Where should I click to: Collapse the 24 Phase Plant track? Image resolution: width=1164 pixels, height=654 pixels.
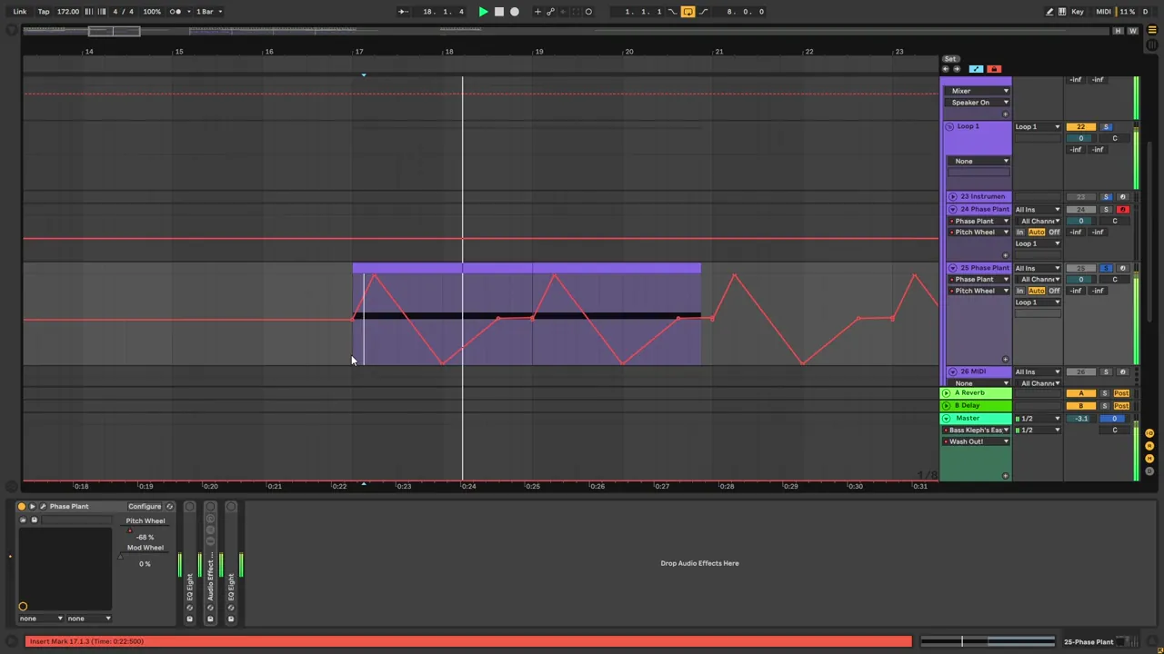tap(953, 210)
